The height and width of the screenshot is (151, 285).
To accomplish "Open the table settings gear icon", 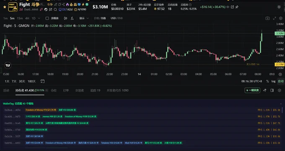I will pyautogui.click(x=280, y=90).
